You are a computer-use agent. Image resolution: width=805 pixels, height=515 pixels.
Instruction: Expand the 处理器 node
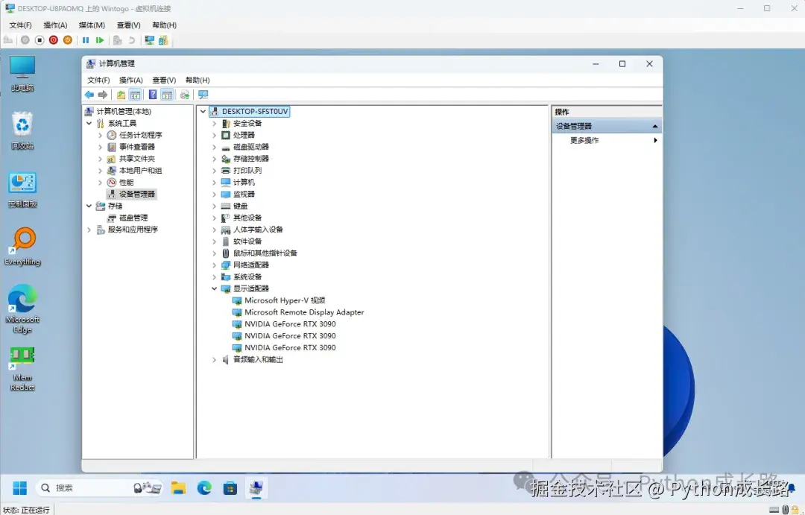tap(215, 135)
